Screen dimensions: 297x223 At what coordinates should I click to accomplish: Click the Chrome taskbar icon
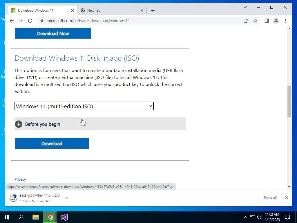tap(50, 217)
